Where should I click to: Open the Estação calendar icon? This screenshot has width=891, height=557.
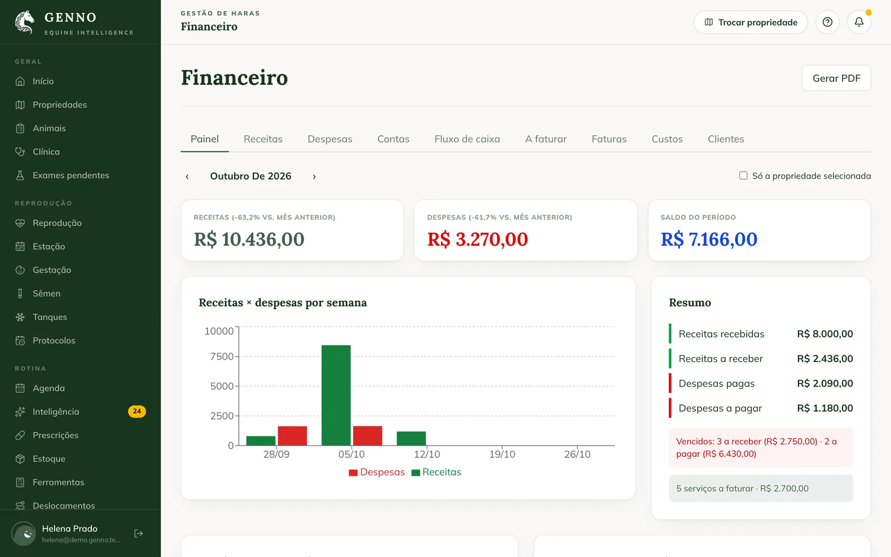tap(20, 246)
